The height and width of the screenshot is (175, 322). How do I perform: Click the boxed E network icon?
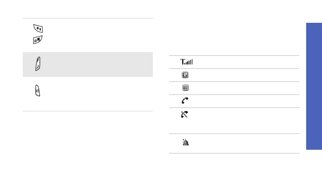coord(185,88)
